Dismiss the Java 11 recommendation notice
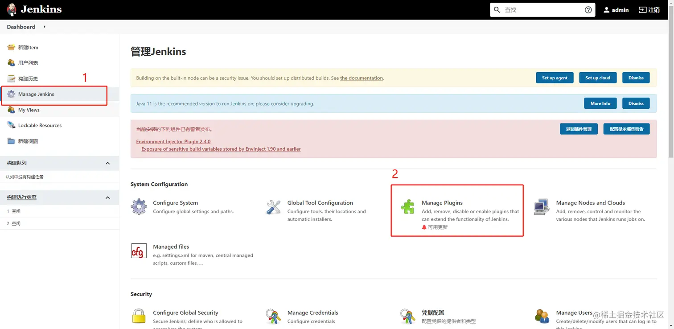 (636, 103)
